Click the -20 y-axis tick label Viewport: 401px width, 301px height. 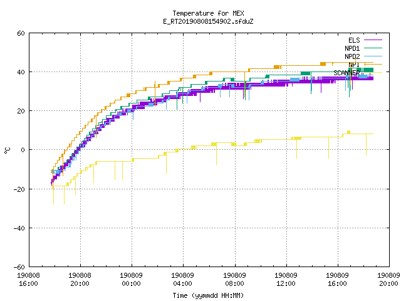(x=19, y=189)
